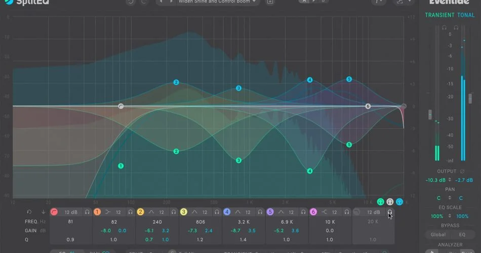The height and width of the screenshot is (253, 481).
Task: Solo transient output via meter headphone icon
Action: pos(444,28)
